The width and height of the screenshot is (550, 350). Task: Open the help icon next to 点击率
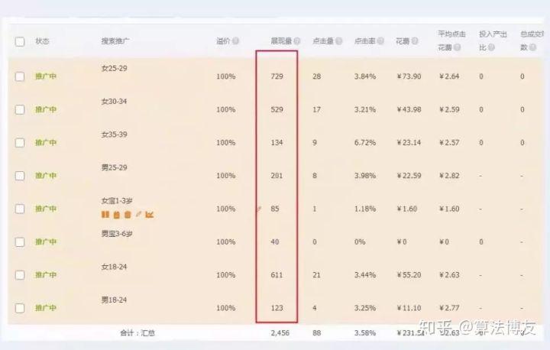tap(380, 41)
